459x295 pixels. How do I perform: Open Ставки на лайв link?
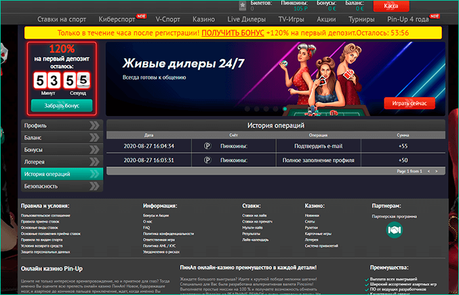254,216
